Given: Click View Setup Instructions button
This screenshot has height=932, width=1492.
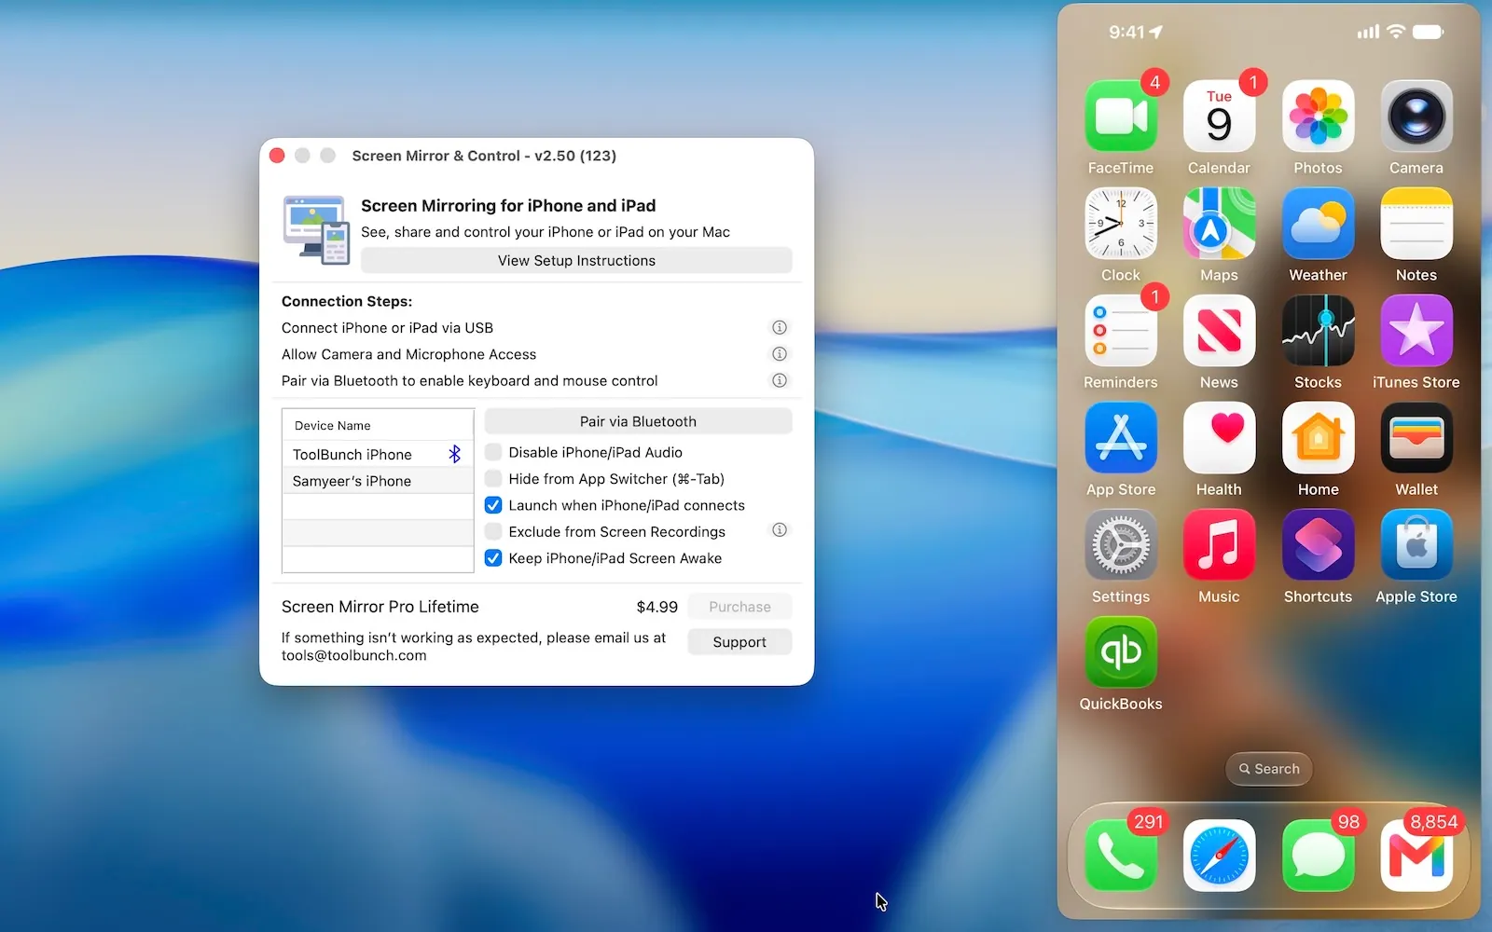Looking at the screenshot, I should coord(576,261).
